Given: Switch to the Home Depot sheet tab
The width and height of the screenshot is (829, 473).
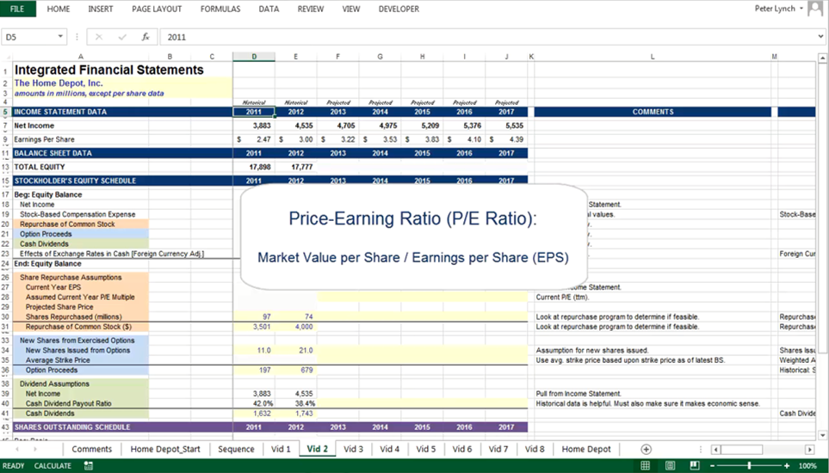Looking at the screenshot, I should click(585, 449).
